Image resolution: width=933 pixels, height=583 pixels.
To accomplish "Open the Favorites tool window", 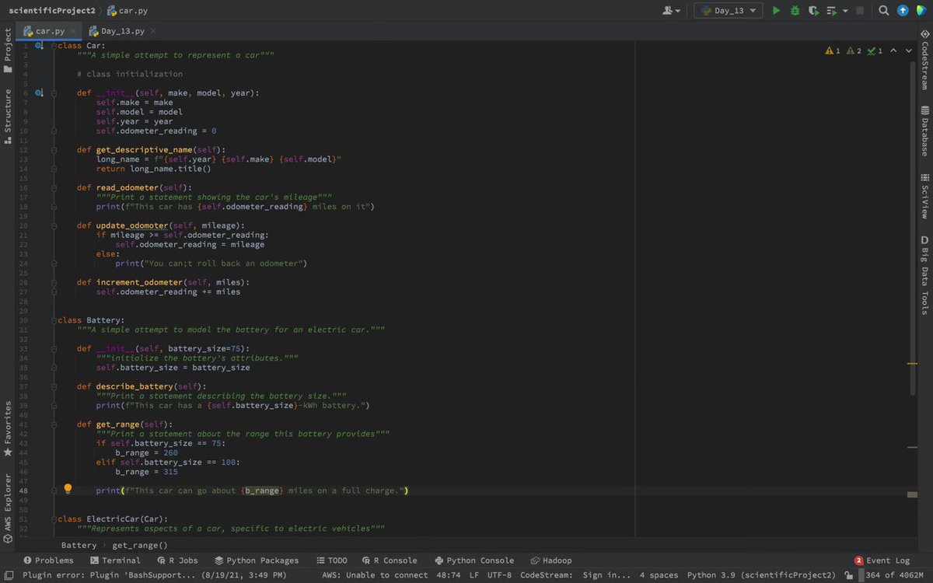I will click(x=8, y=428).
